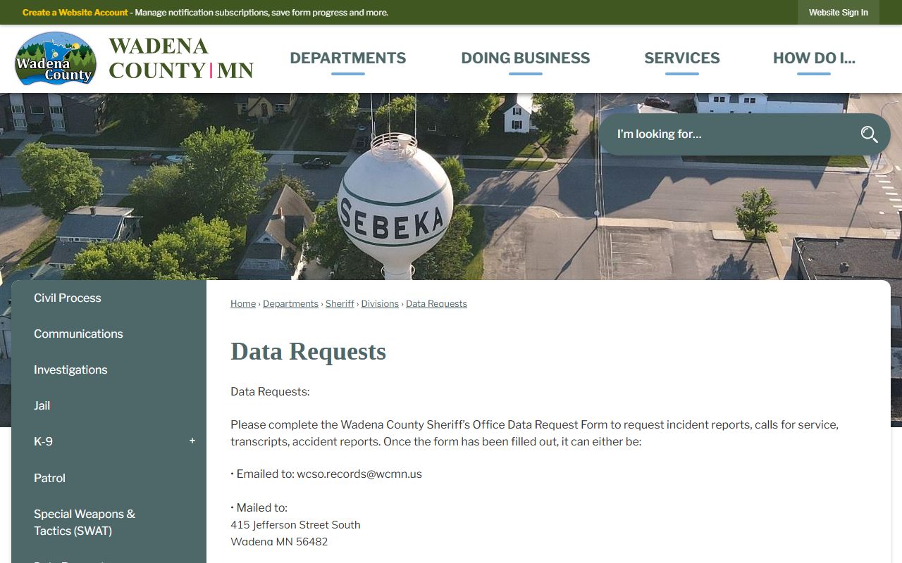This screenshot has height=563, width=902.
Task: Go to Departments breadcrumb link
Action: click(290, 304)
